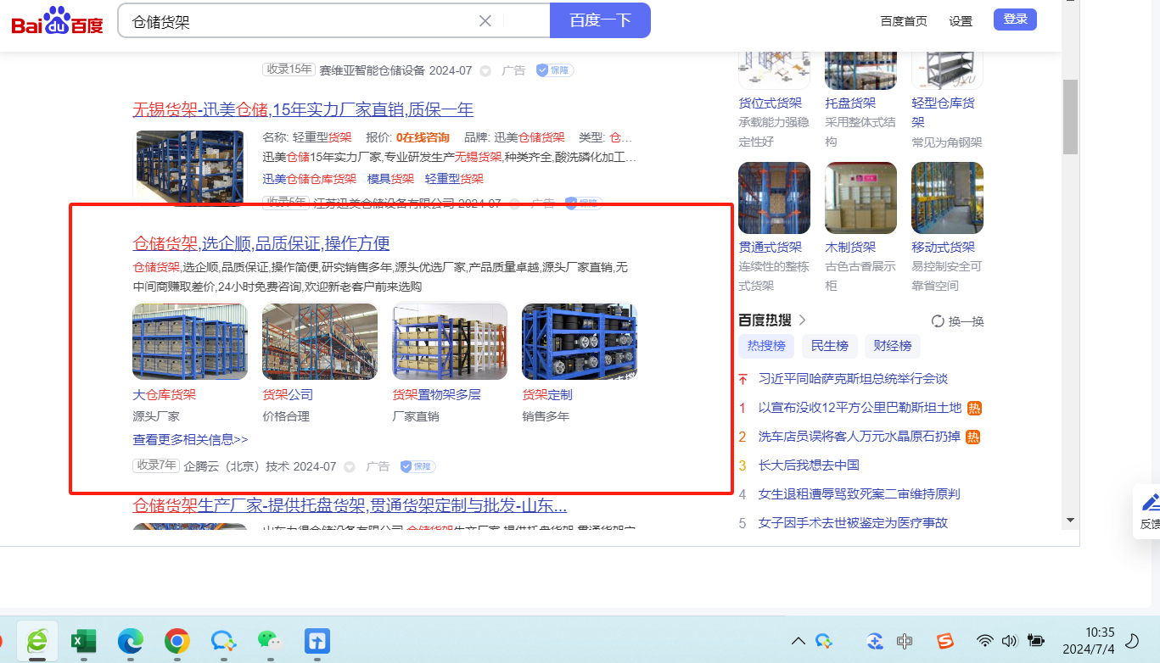1160x663 pixels.
Task: Click the scrollbar down arrow
Action: coord(1071,520)
